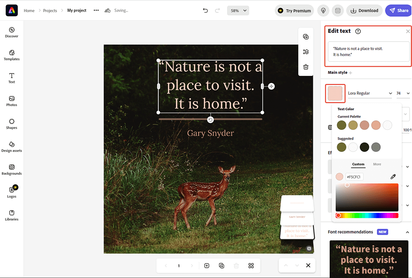Click the Download button
This screenshot has height=278, width=412.
tap(364, 11)
